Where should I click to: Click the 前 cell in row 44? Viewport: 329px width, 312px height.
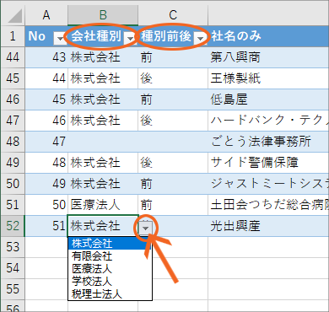click(173, 57)
